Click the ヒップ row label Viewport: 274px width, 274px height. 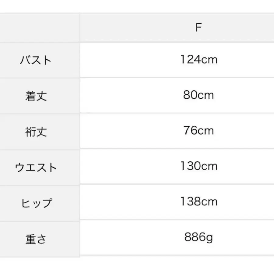(x=36, y=203)
